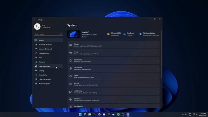Open Privacy & security category
The height and width of the screenshot is (117, 208).
[48, 79]
